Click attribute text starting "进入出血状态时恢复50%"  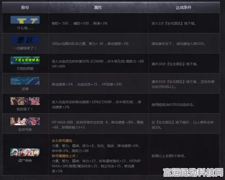click(x=98, y=64)
